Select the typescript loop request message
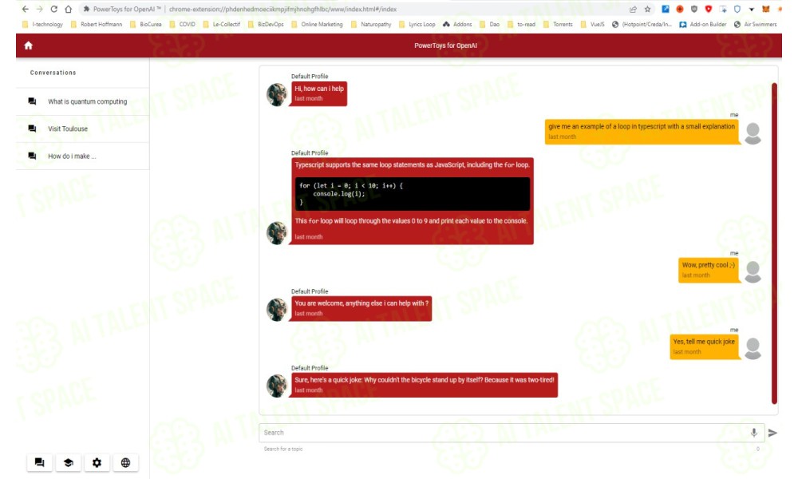 click(642, 132)
